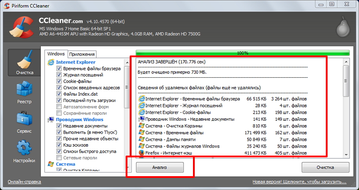Click the Анализ button

[160, 167]
